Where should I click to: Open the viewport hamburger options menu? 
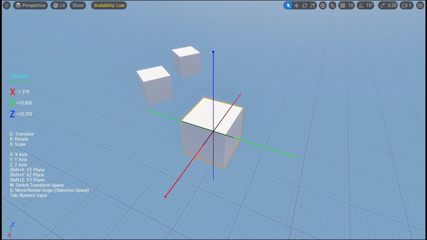point(7,5)
